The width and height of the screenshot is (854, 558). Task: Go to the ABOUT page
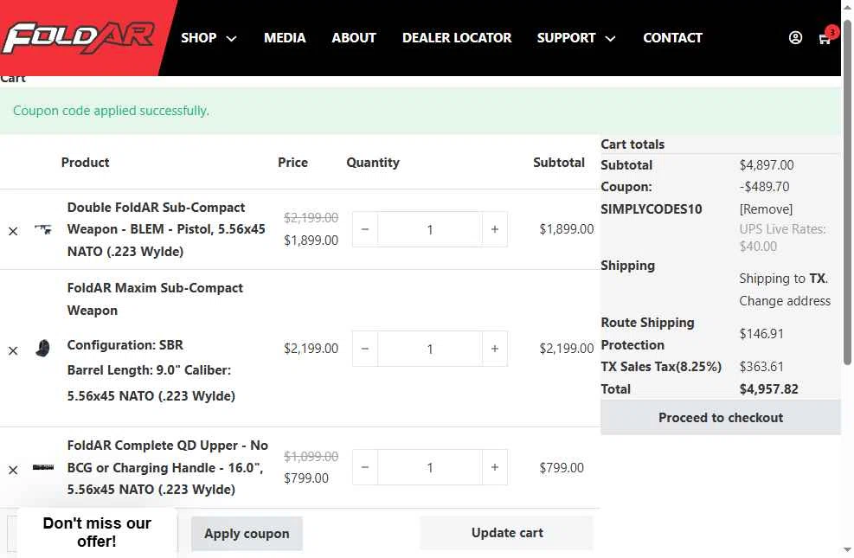354,38
